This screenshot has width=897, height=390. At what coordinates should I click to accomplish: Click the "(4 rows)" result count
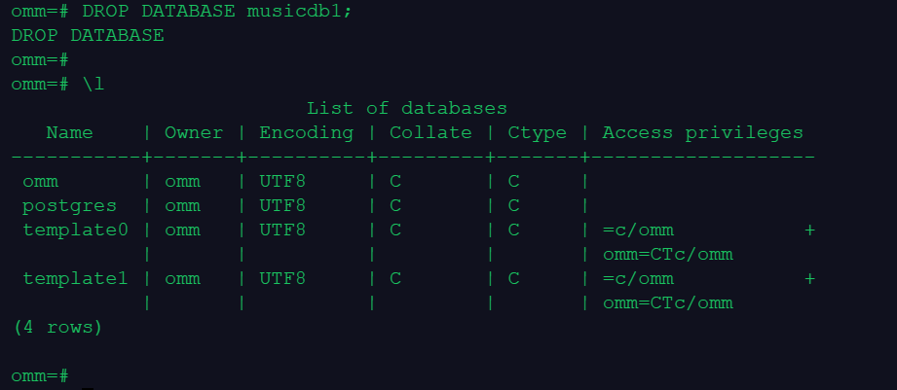[x=58, y=327]
